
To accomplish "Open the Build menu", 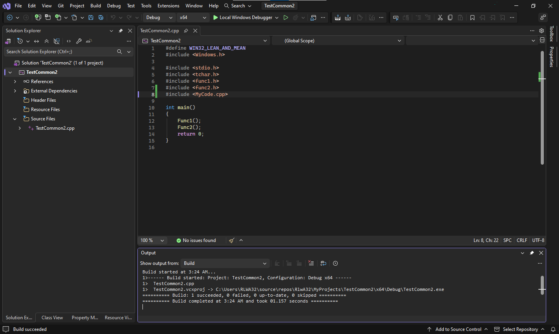I will click(95, 6).
